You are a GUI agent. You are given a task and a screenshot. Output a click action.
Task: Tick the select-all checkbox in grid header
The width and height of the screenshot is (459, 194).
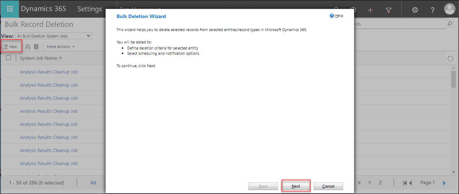click(x=8, y=58)
